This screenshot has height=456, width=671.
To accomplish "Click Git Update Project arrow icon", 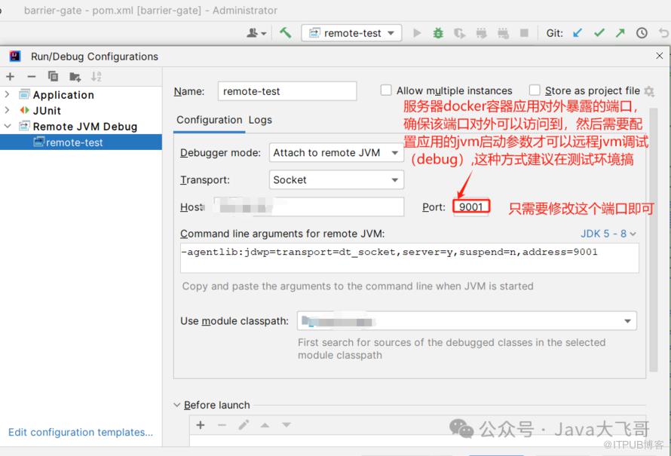I will click(x=578, y=33).
